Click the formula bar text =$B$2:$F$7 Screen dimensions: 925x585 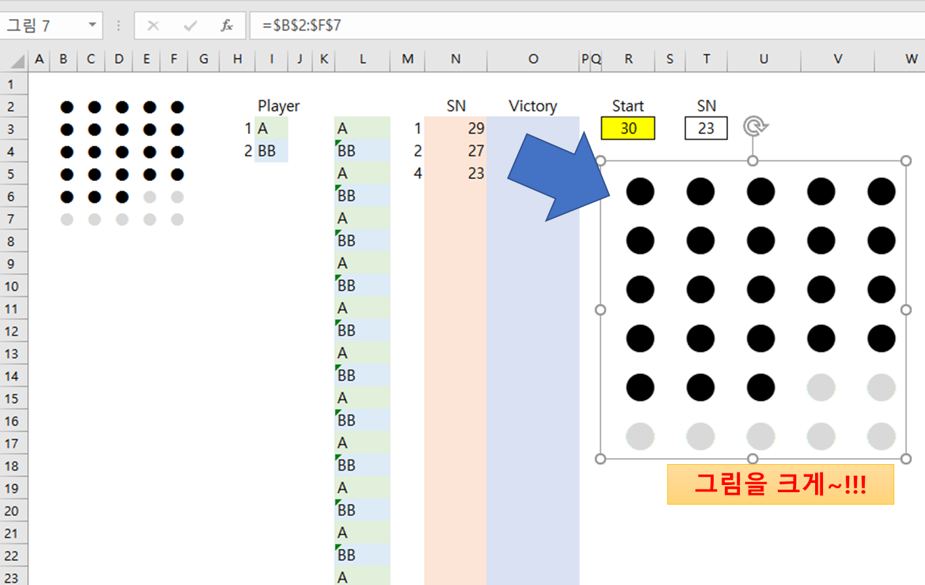point(302,25)
